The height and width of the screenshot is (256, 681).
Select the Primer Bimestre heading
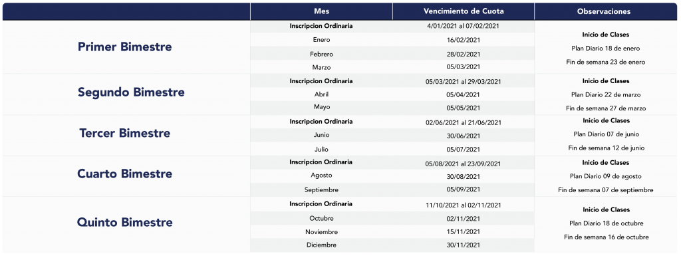pyautogui.click(x=124, y=47)
